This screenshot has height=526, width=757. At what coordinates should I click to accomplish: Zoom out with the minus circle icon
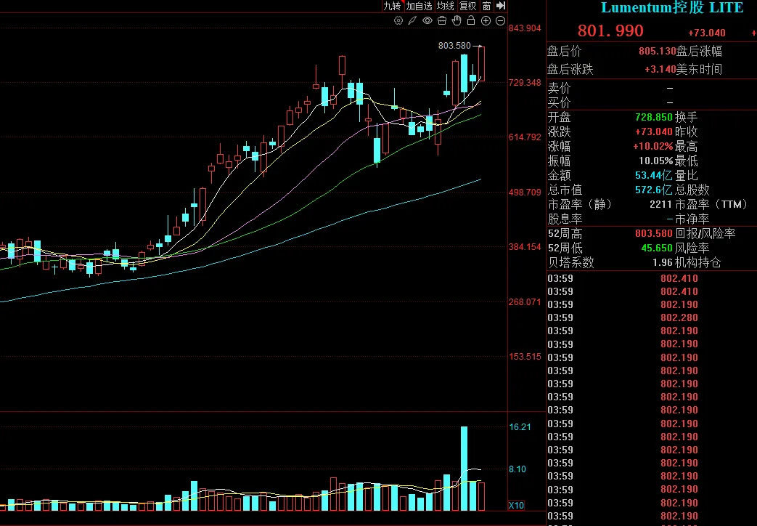(x=500, y=21)
